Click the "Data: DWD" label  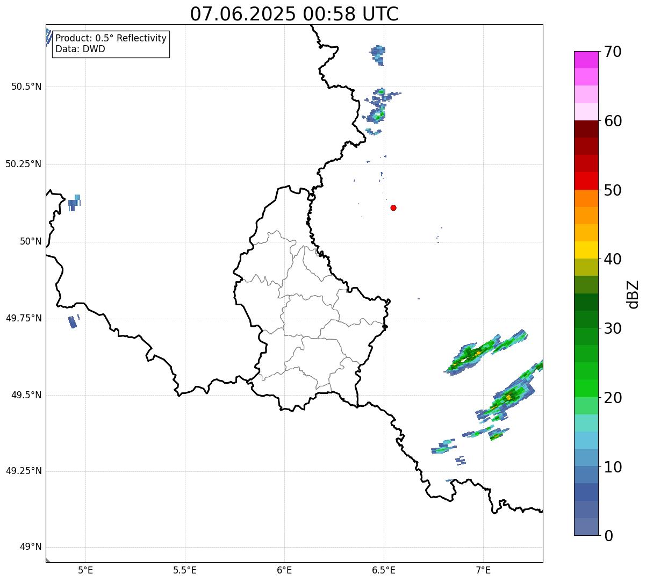pos(80,49)
